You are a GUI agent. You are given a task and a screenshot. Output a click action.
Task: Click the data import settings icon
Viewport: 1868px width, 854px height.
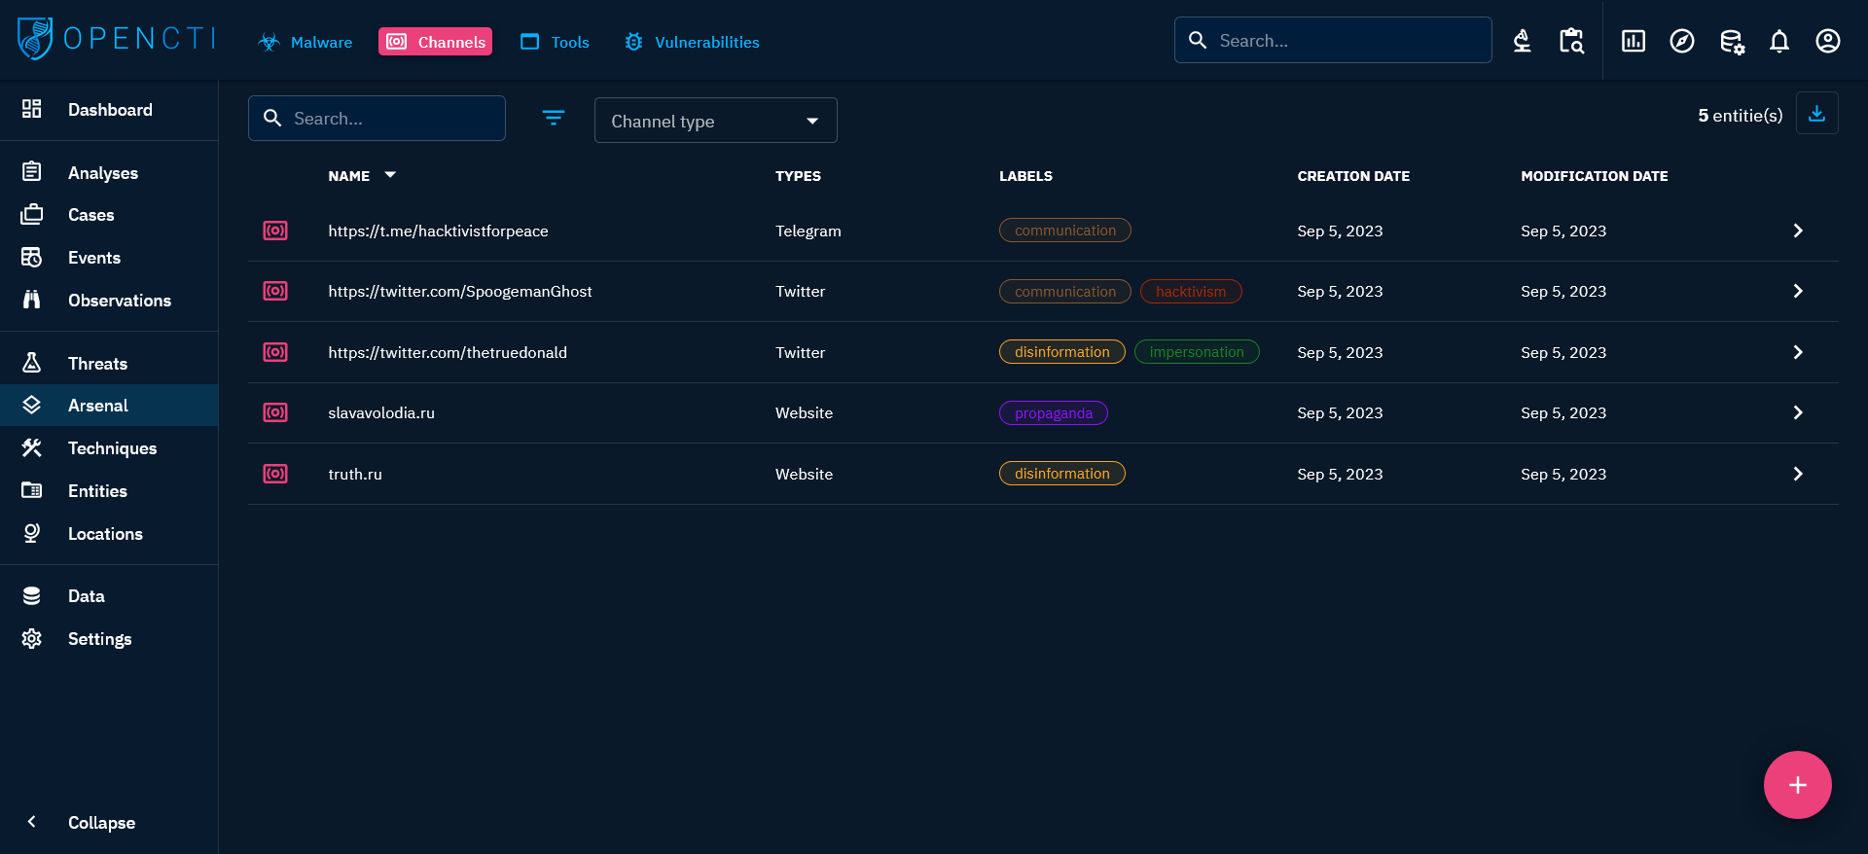1731,41
